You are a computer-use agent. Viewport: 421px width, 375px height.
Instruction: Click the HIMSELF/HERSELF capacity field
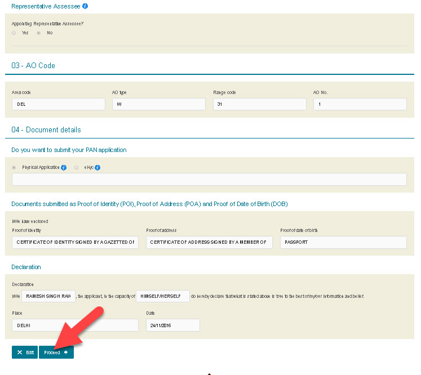[x=163, y=296]
